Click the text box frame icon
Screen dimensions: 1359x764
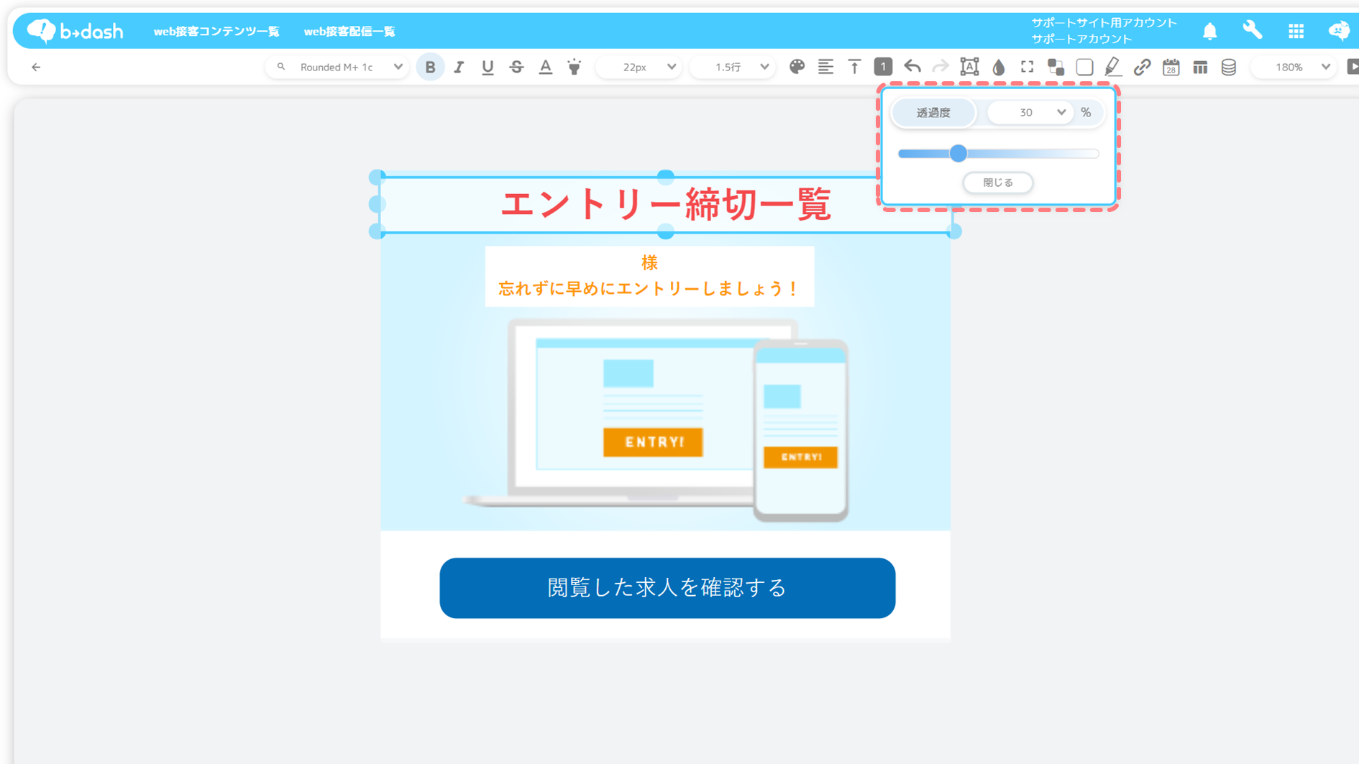click(x=969, y=67)
